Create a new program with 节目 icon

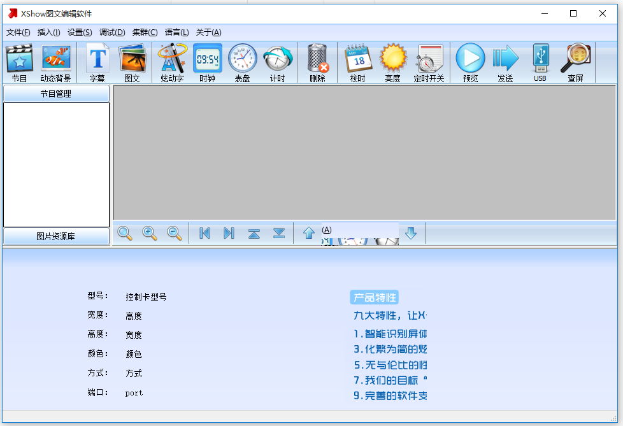coord(19,60)
